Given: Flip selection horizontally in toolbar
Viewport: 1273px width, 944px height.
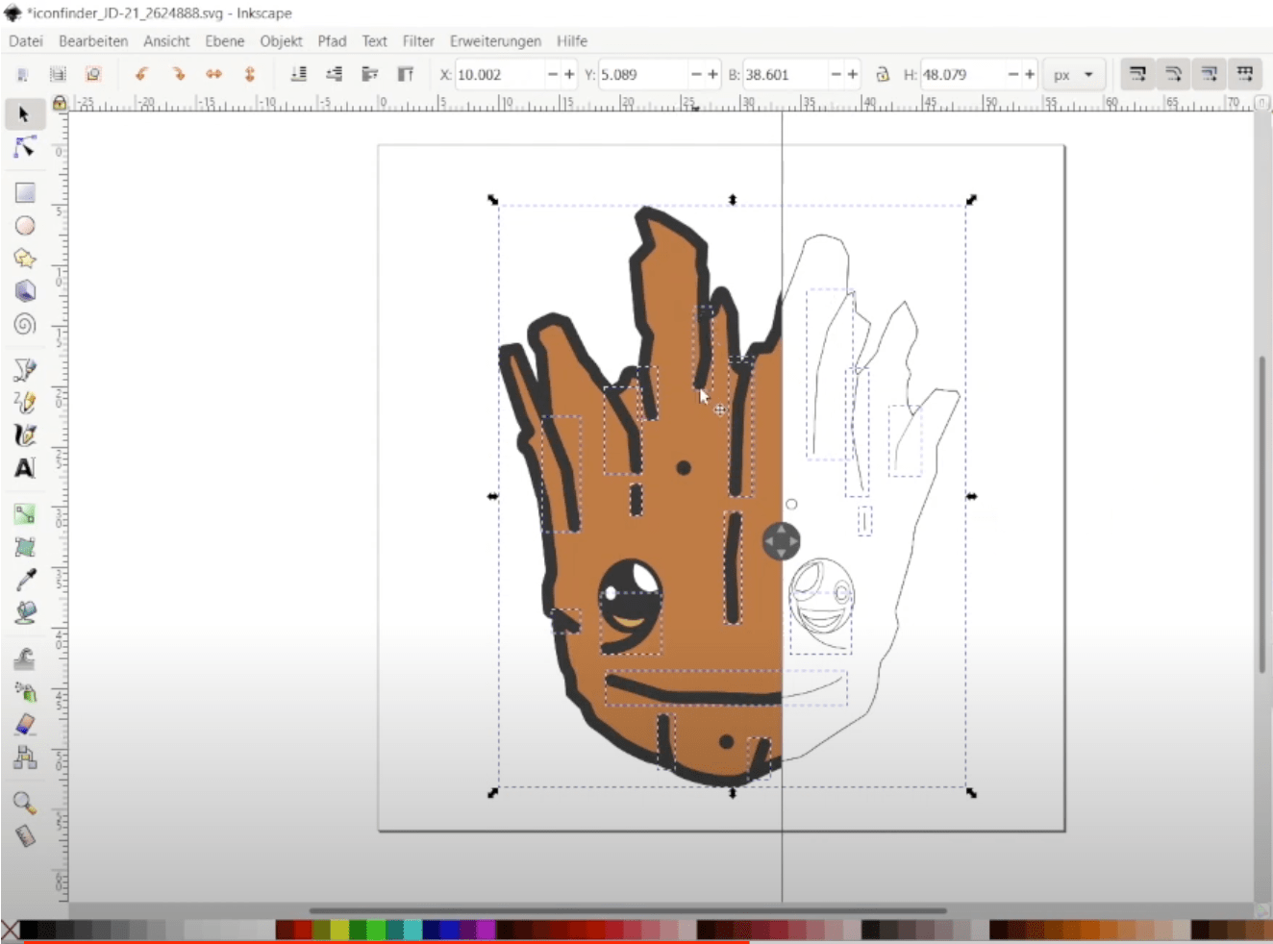Looking at the screenshot, I should point(213,74).
